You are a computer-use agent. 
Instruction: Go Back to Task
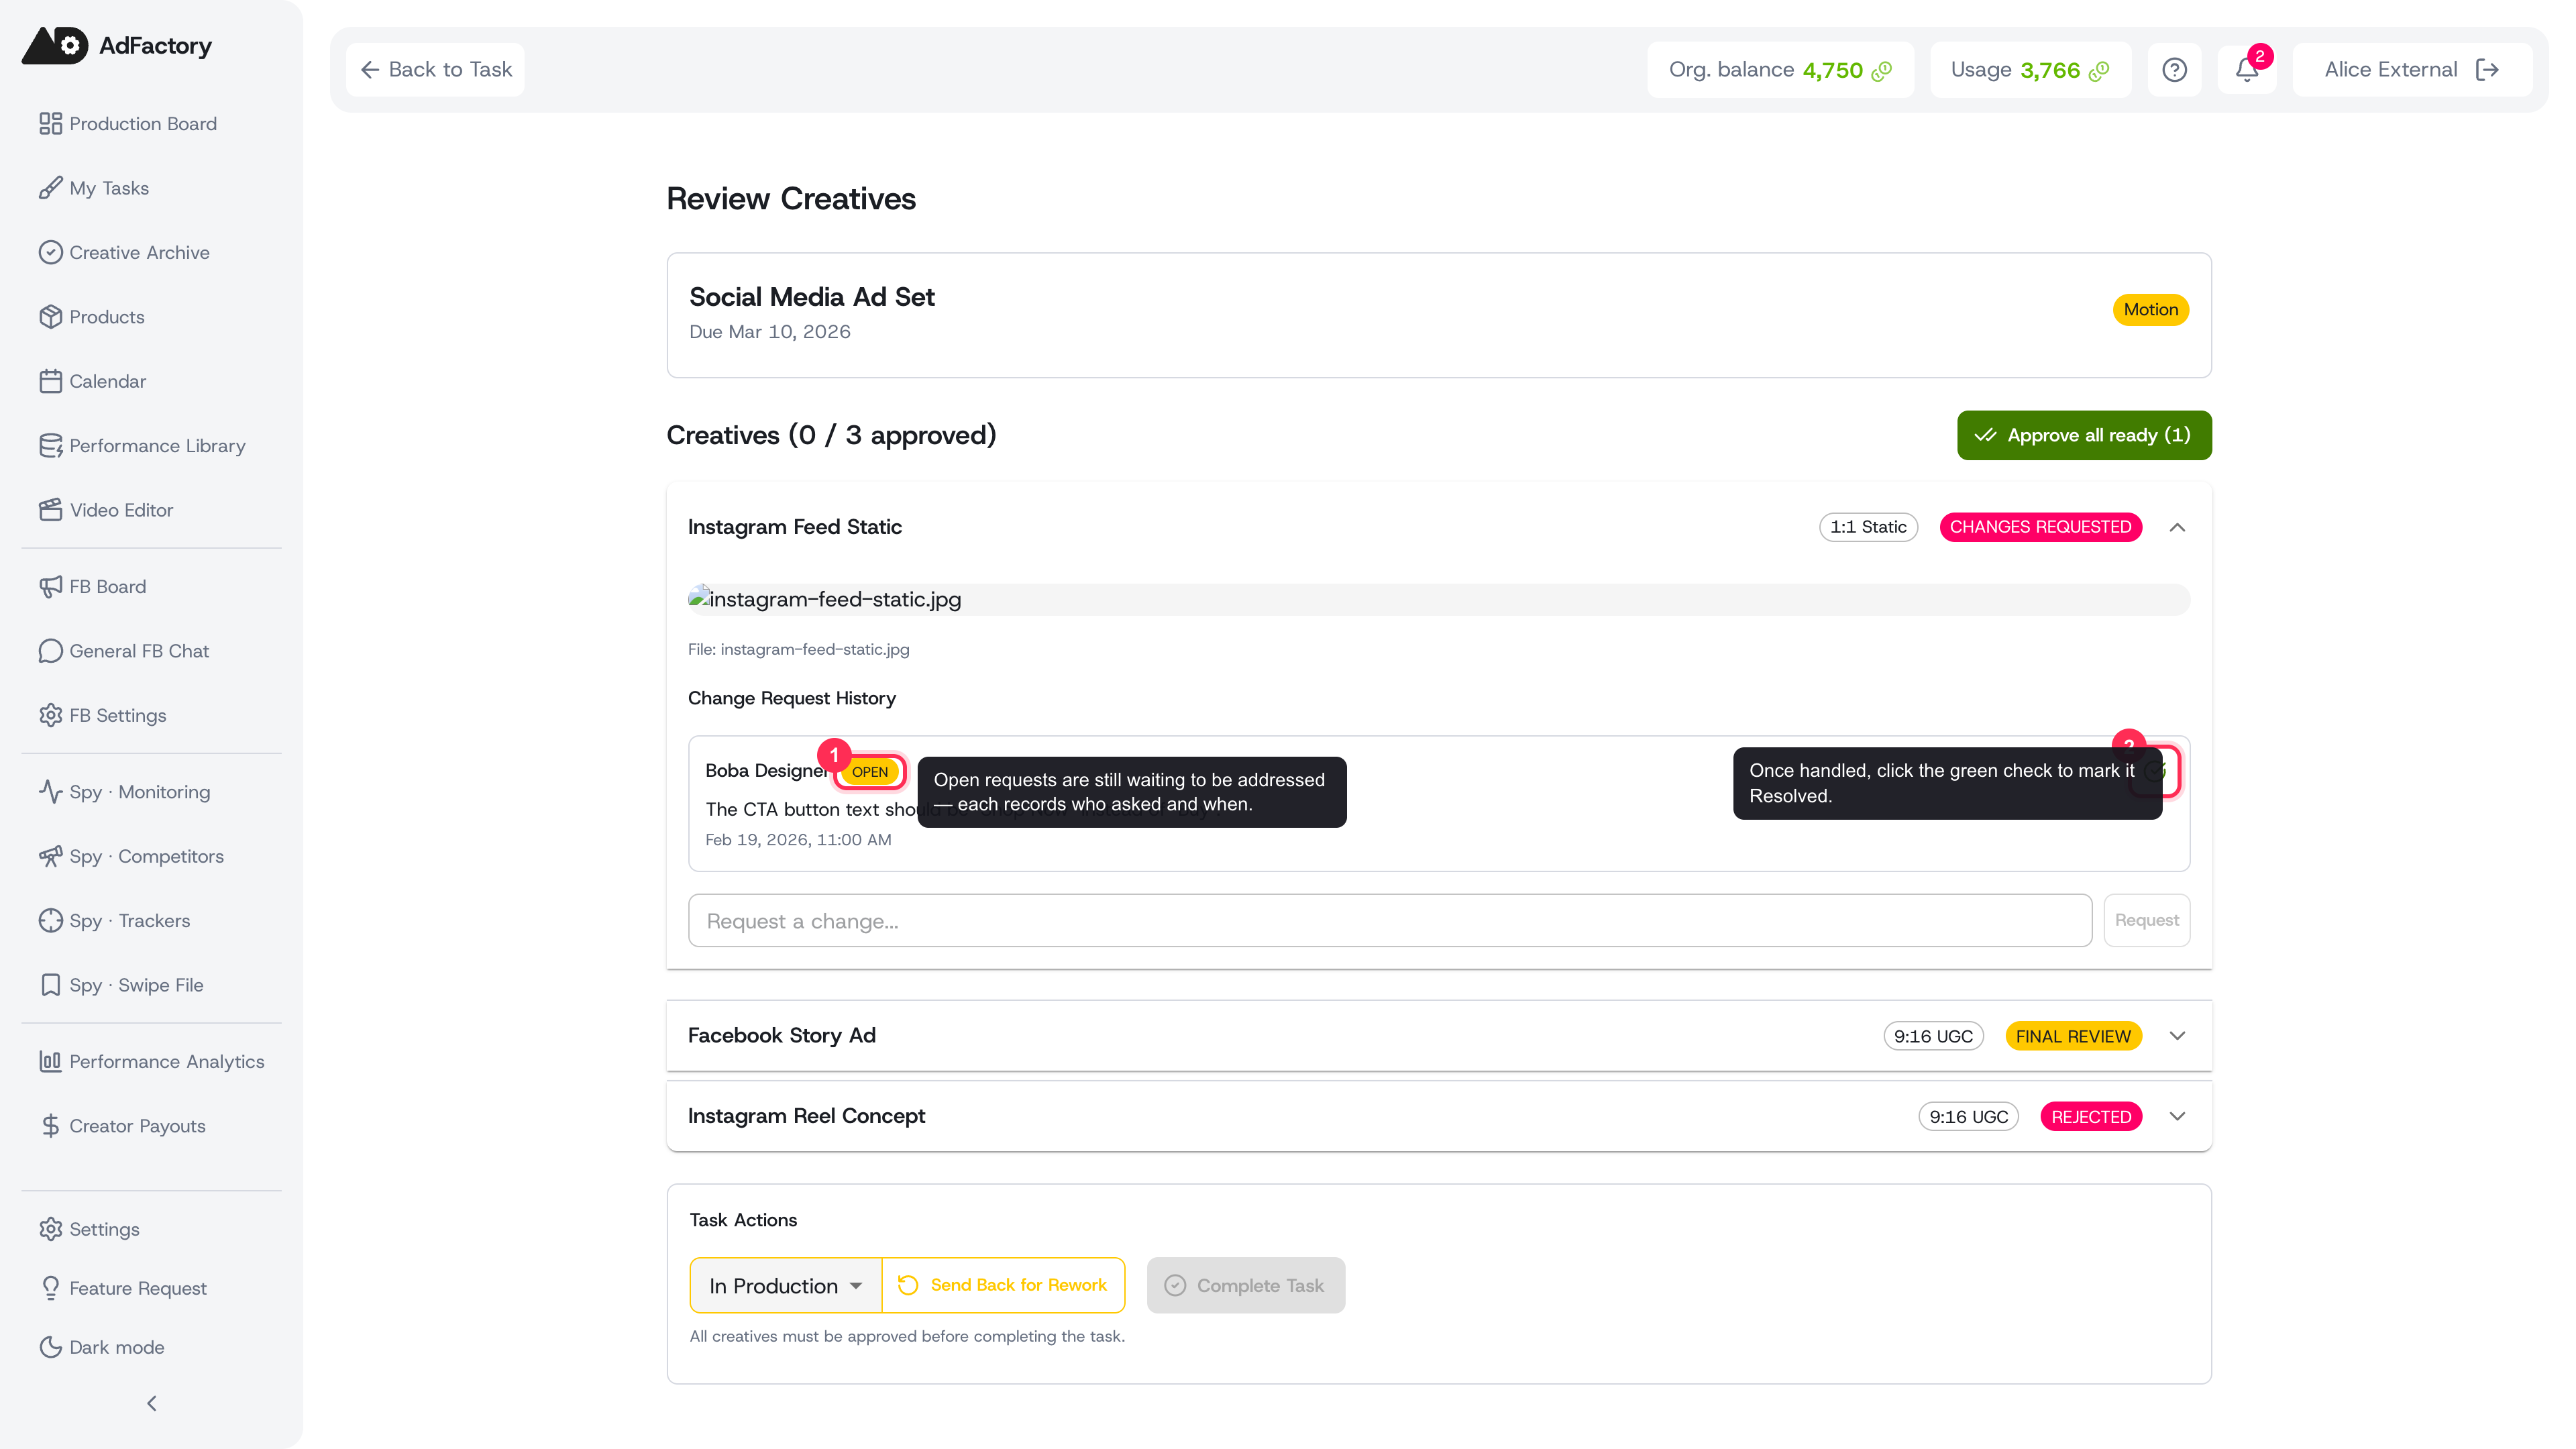coord(436,70)
